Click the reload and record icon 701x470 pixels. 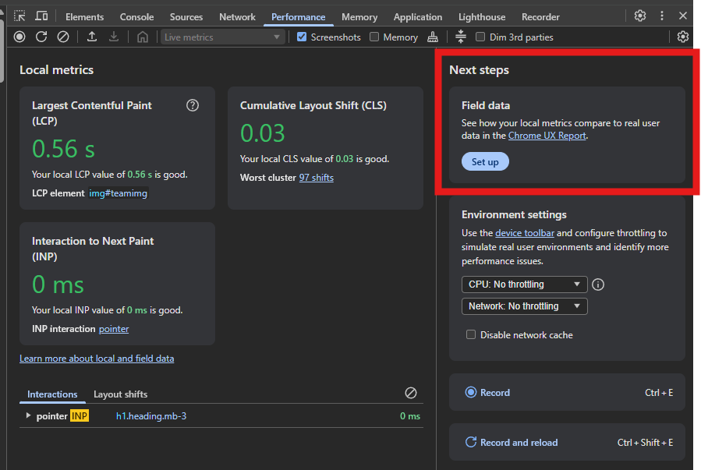41,37
